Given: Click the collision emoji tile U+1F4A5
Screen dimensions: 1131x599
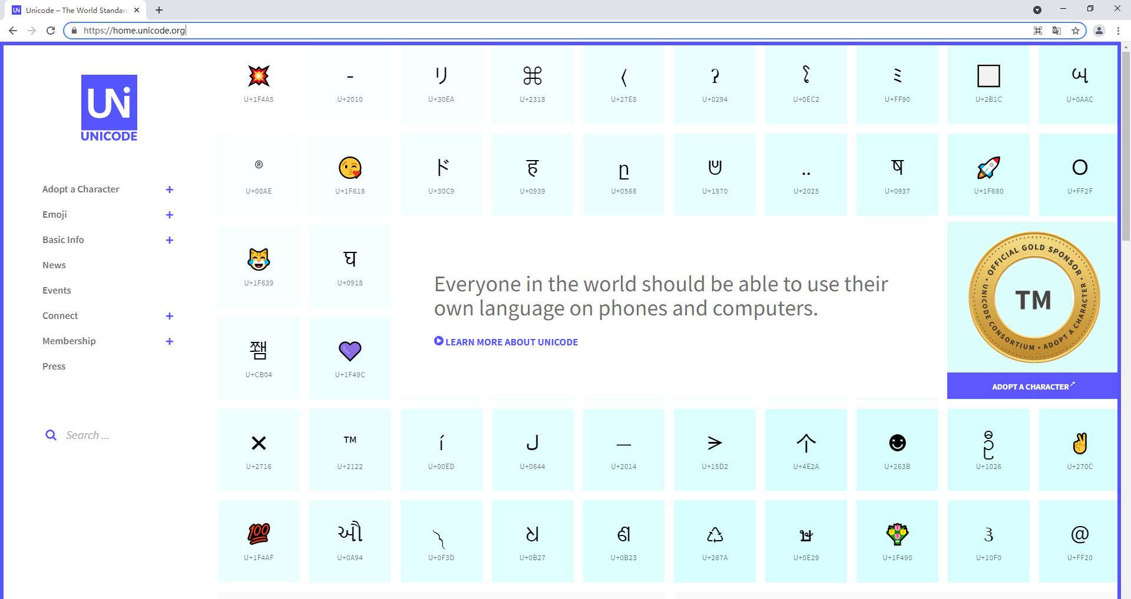Looking at the screenshot, I should [259, 84].
